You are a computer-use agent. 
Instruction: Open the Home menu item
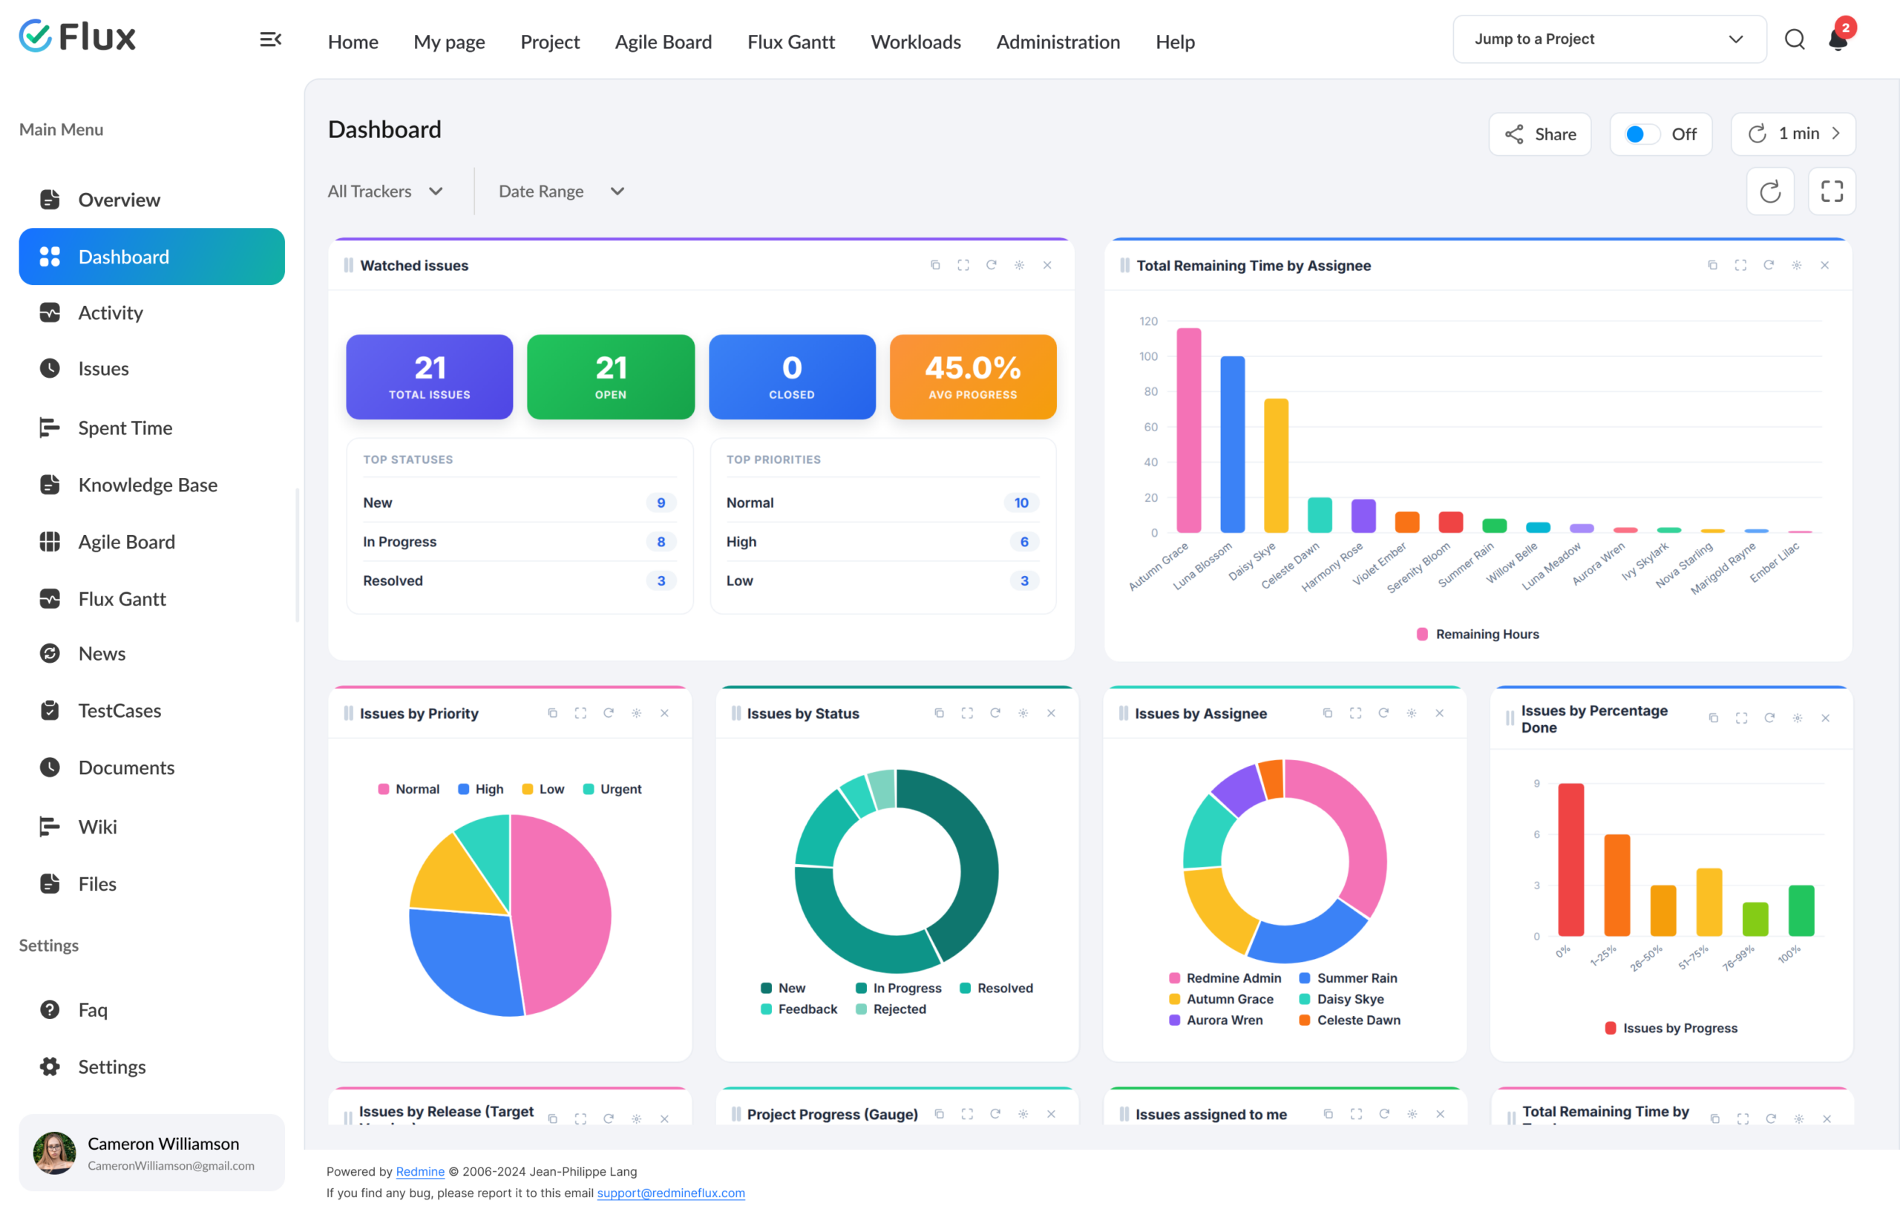[353, 42]
